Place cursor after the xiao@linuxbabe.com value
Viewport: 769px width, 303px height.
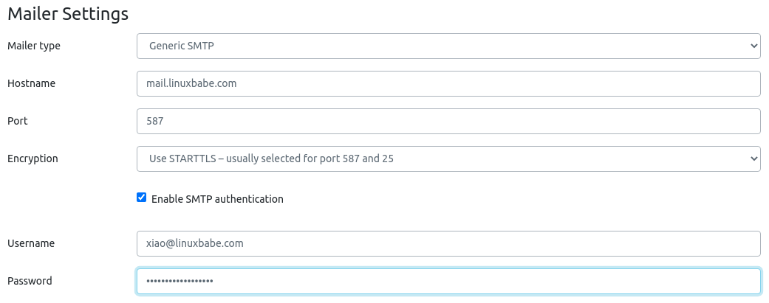coord(245,243)
